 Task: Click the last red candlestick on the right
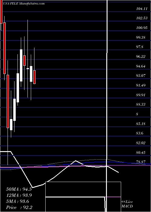tap(34, 77)
